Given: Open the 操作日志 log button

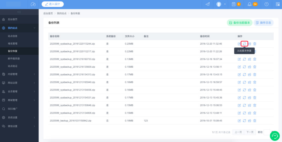Looking at the screenshot, I should coord(263,23).
